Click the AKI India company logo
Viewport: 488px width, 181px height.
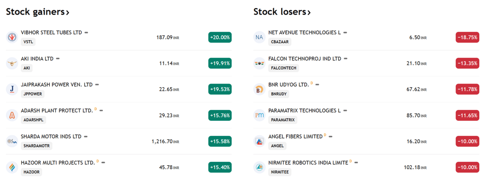[x=12, y=63]
